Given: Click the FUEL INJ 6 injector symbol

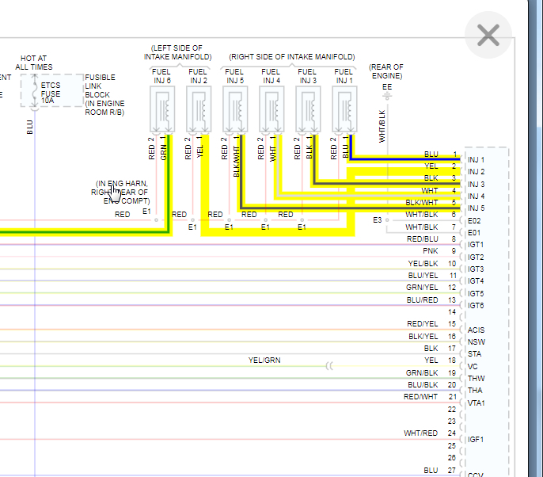Looking at the screenshot, I should point(162,109).
